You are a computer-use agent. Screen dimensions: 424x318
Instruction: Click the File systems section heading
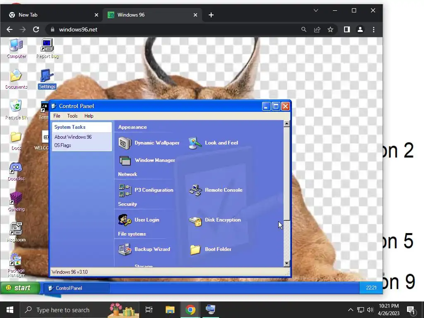tap(132, 234)
